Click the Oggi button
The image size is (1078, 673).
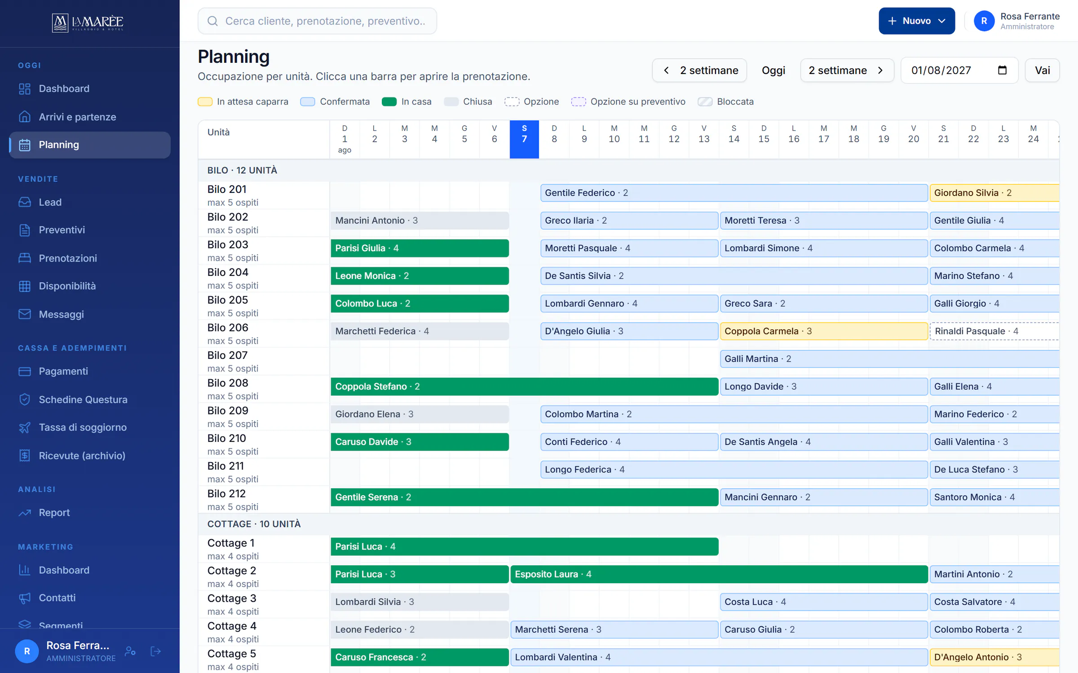click(773, 70)
